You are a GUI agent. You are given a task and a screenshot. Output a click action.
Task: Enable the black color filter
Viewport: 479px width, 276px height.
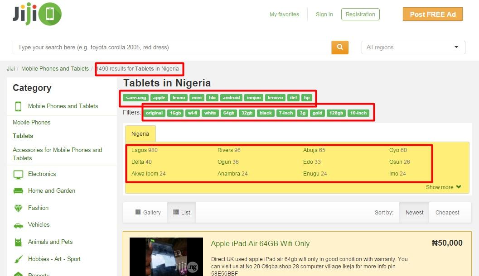[x=265, y=113]
